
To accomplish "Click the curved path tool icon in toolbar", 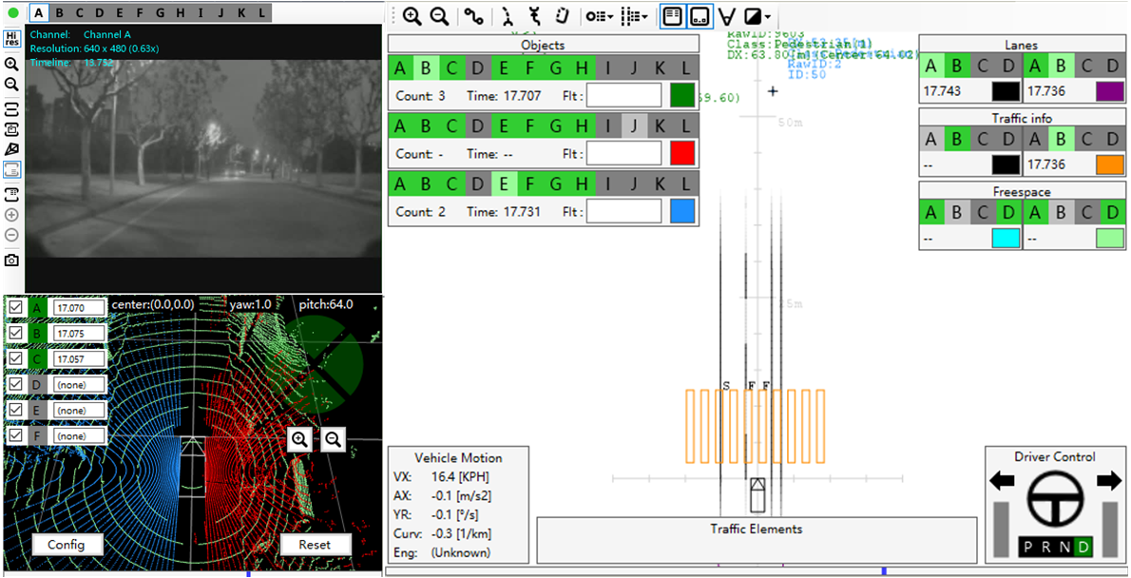I will [x=472, y=16].
